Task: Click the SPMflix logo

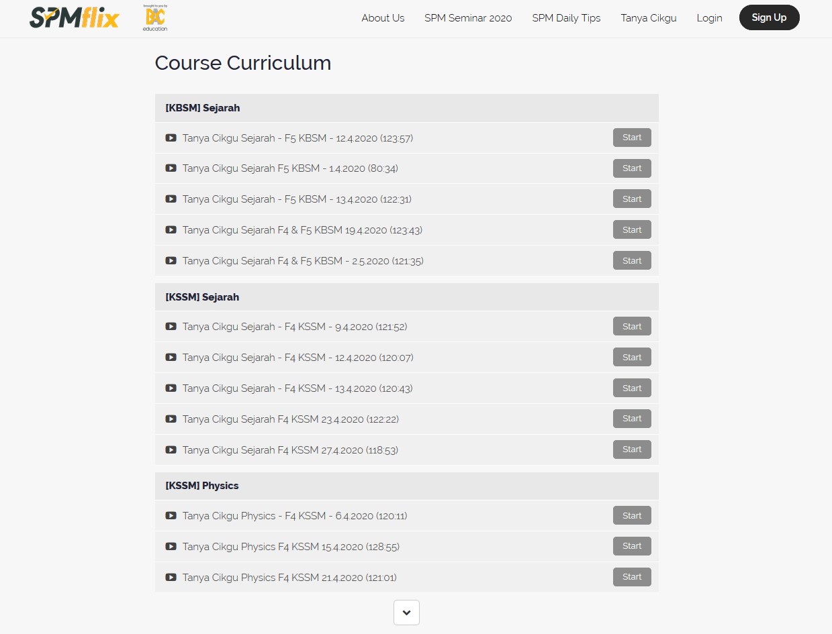Action: [x=74, y=18]
